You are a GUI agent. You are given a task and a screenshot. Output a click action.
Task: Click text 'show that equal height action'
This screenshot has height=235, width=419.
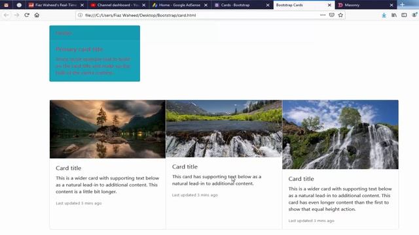[322, 209]
